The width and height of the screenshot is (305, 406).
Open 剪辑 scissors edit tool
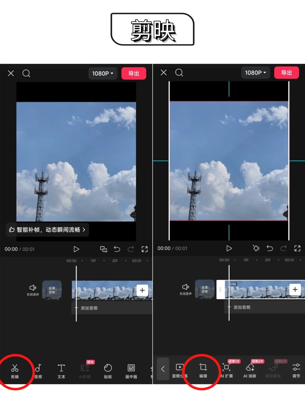point(15,371)
